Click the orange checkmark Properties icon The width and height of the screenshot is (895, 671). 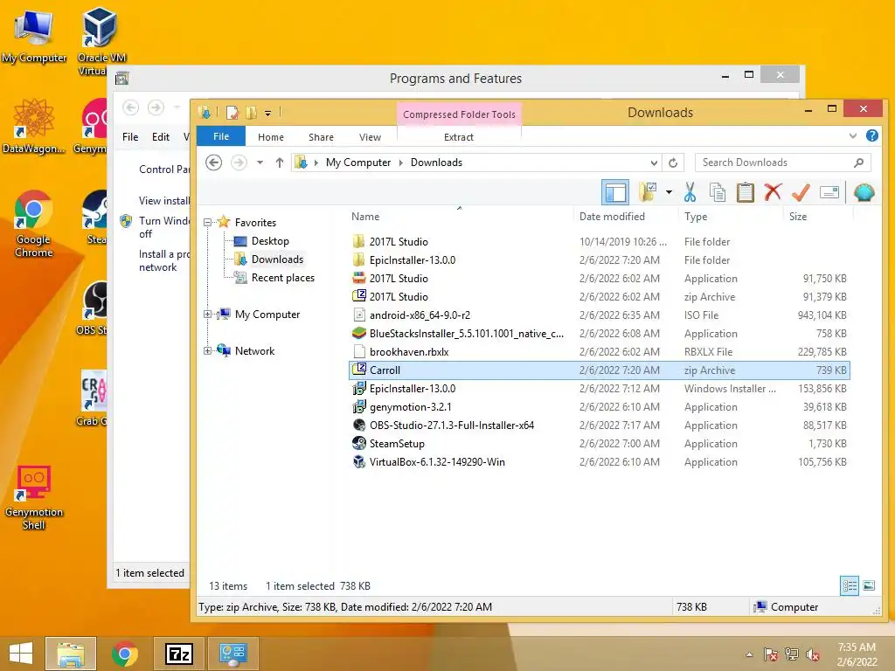coord(801,192)
